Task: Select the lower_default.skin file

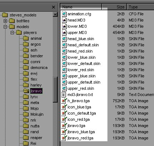Action: point(84,64)
